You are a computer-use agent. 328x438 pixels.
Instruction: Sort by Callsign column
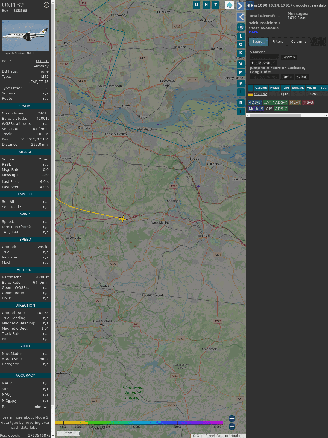(x=261, y=88)
